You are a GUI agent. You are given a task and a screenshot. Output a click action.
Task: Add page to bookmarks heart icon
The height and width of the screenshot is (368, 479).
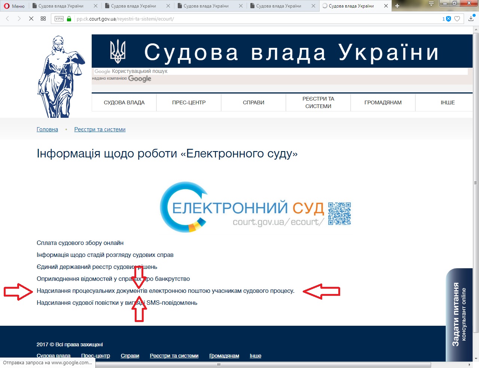point(457,19)
